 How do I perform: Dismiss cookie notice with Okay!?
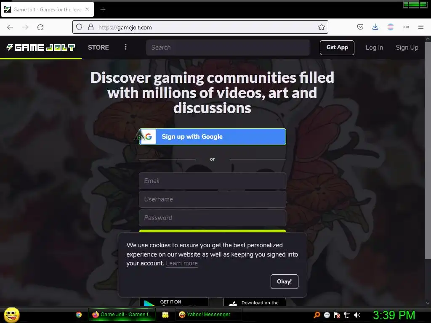(284, 281)
